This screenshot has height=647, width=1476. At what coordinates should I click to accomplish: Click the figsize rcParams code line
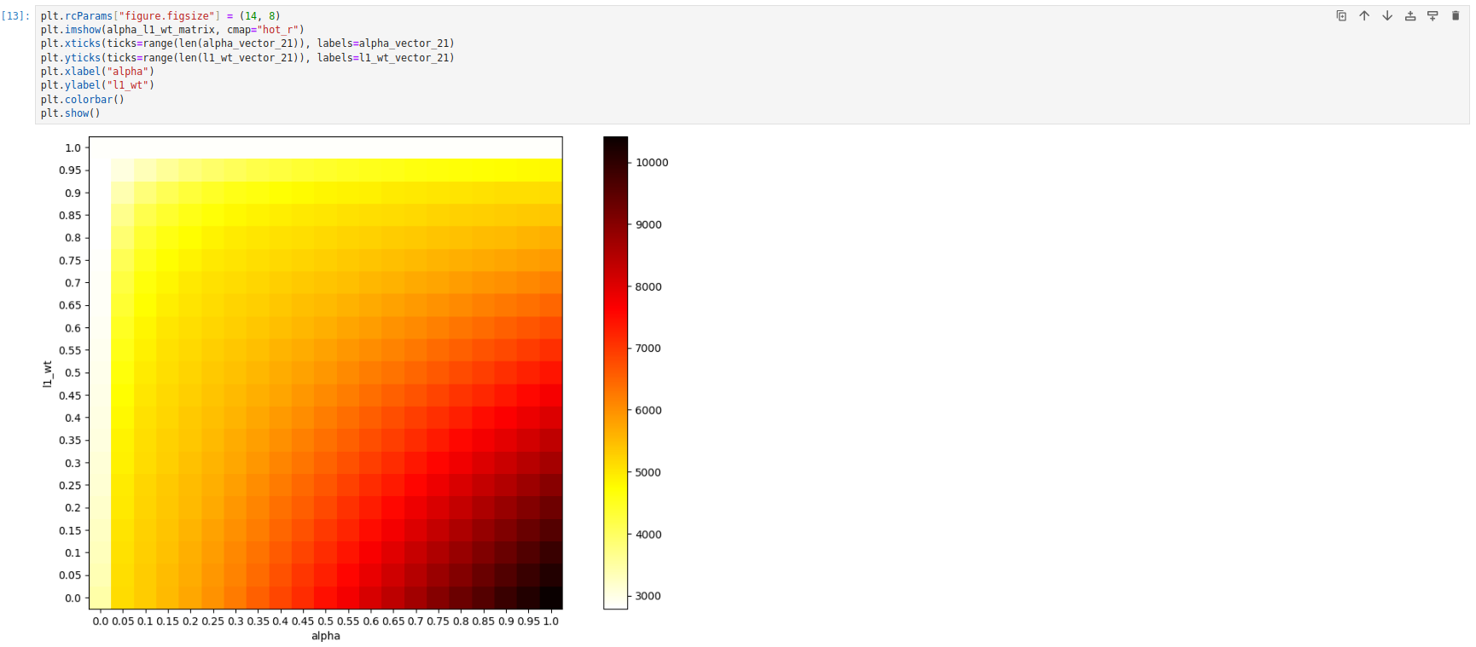pyautogui.click(x=160, y=16)
